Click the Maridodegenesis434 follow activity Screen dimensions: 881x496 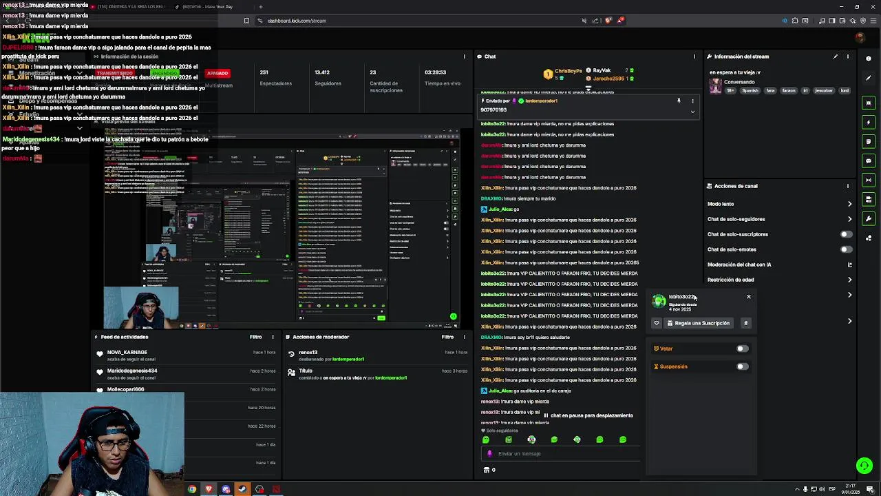point(186,374)
